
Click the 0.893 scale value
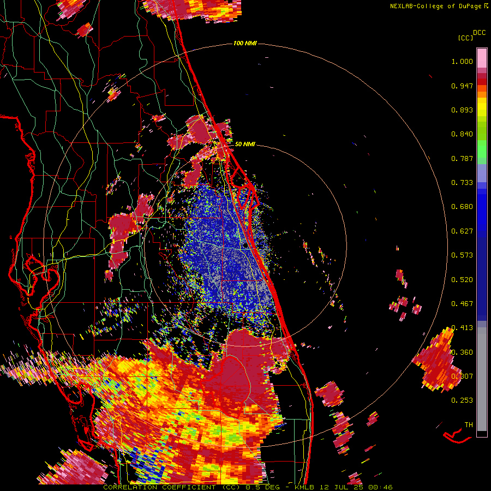462,110
